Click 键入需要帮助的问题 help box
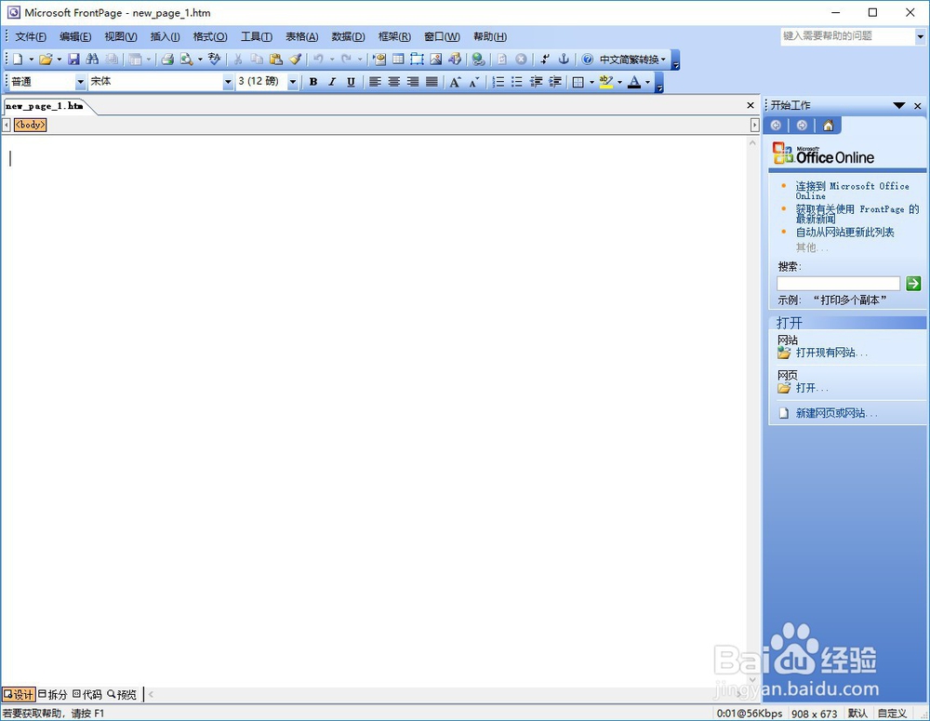 pos(847,36)
